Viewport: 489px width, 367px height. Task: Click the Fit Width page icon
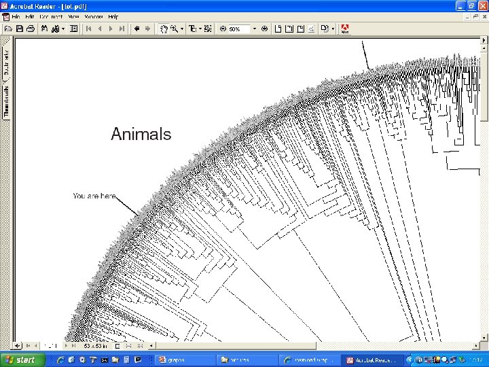tap(300, 29)
